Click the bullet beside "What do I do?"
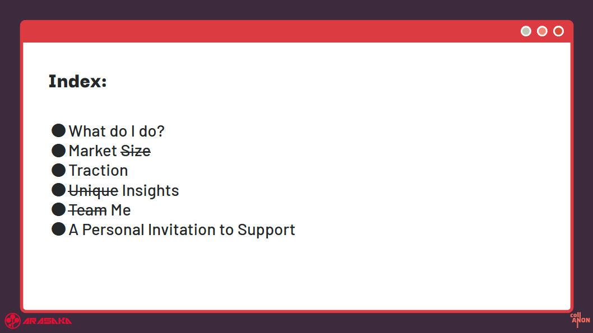 pos(58,131)
